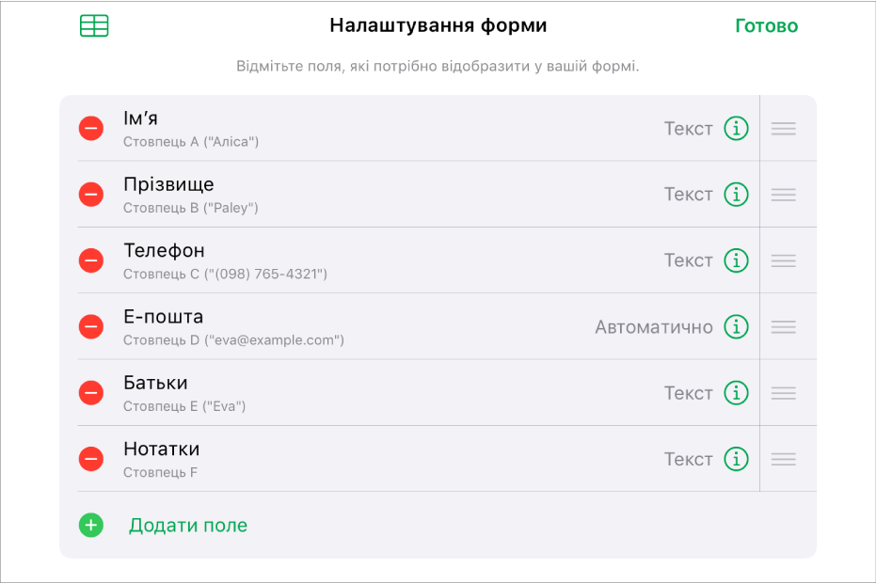Grab the reorder handle of the Телефон field
Viewport: 876px width, 583px height.
tap(784, 260)
